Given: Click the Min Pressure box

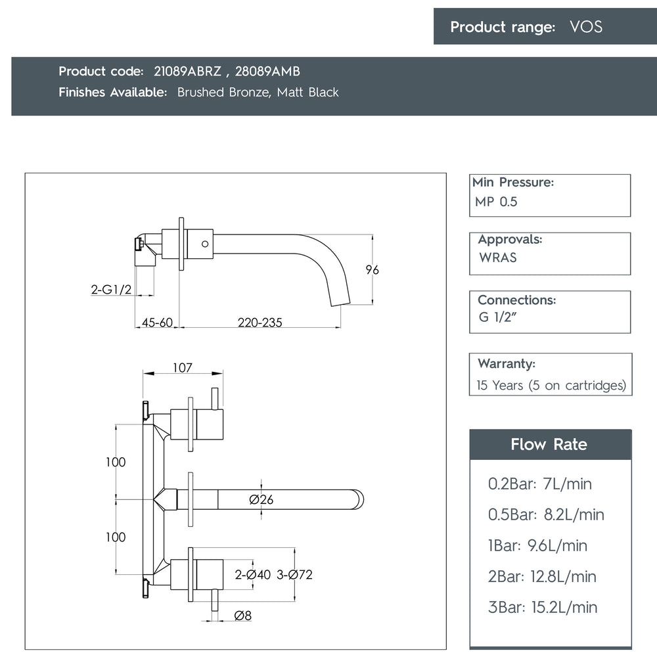Looking at the screenshot, I should (549, 195).
